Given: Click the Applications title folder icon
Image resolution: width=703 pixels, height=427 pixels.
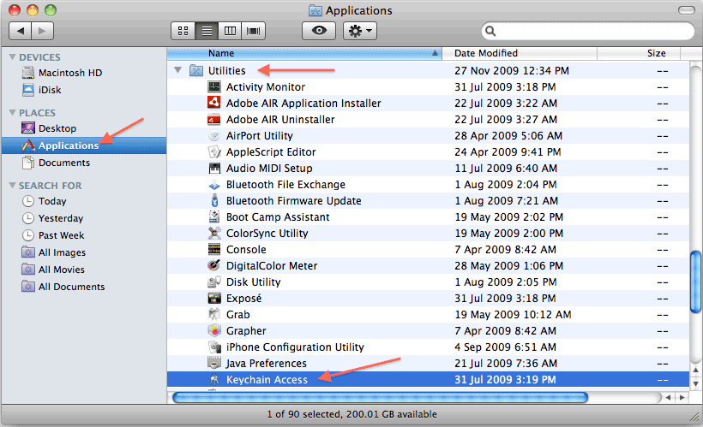Looking at the screenshot, I should pyautogui.click(x=315, y=10).
